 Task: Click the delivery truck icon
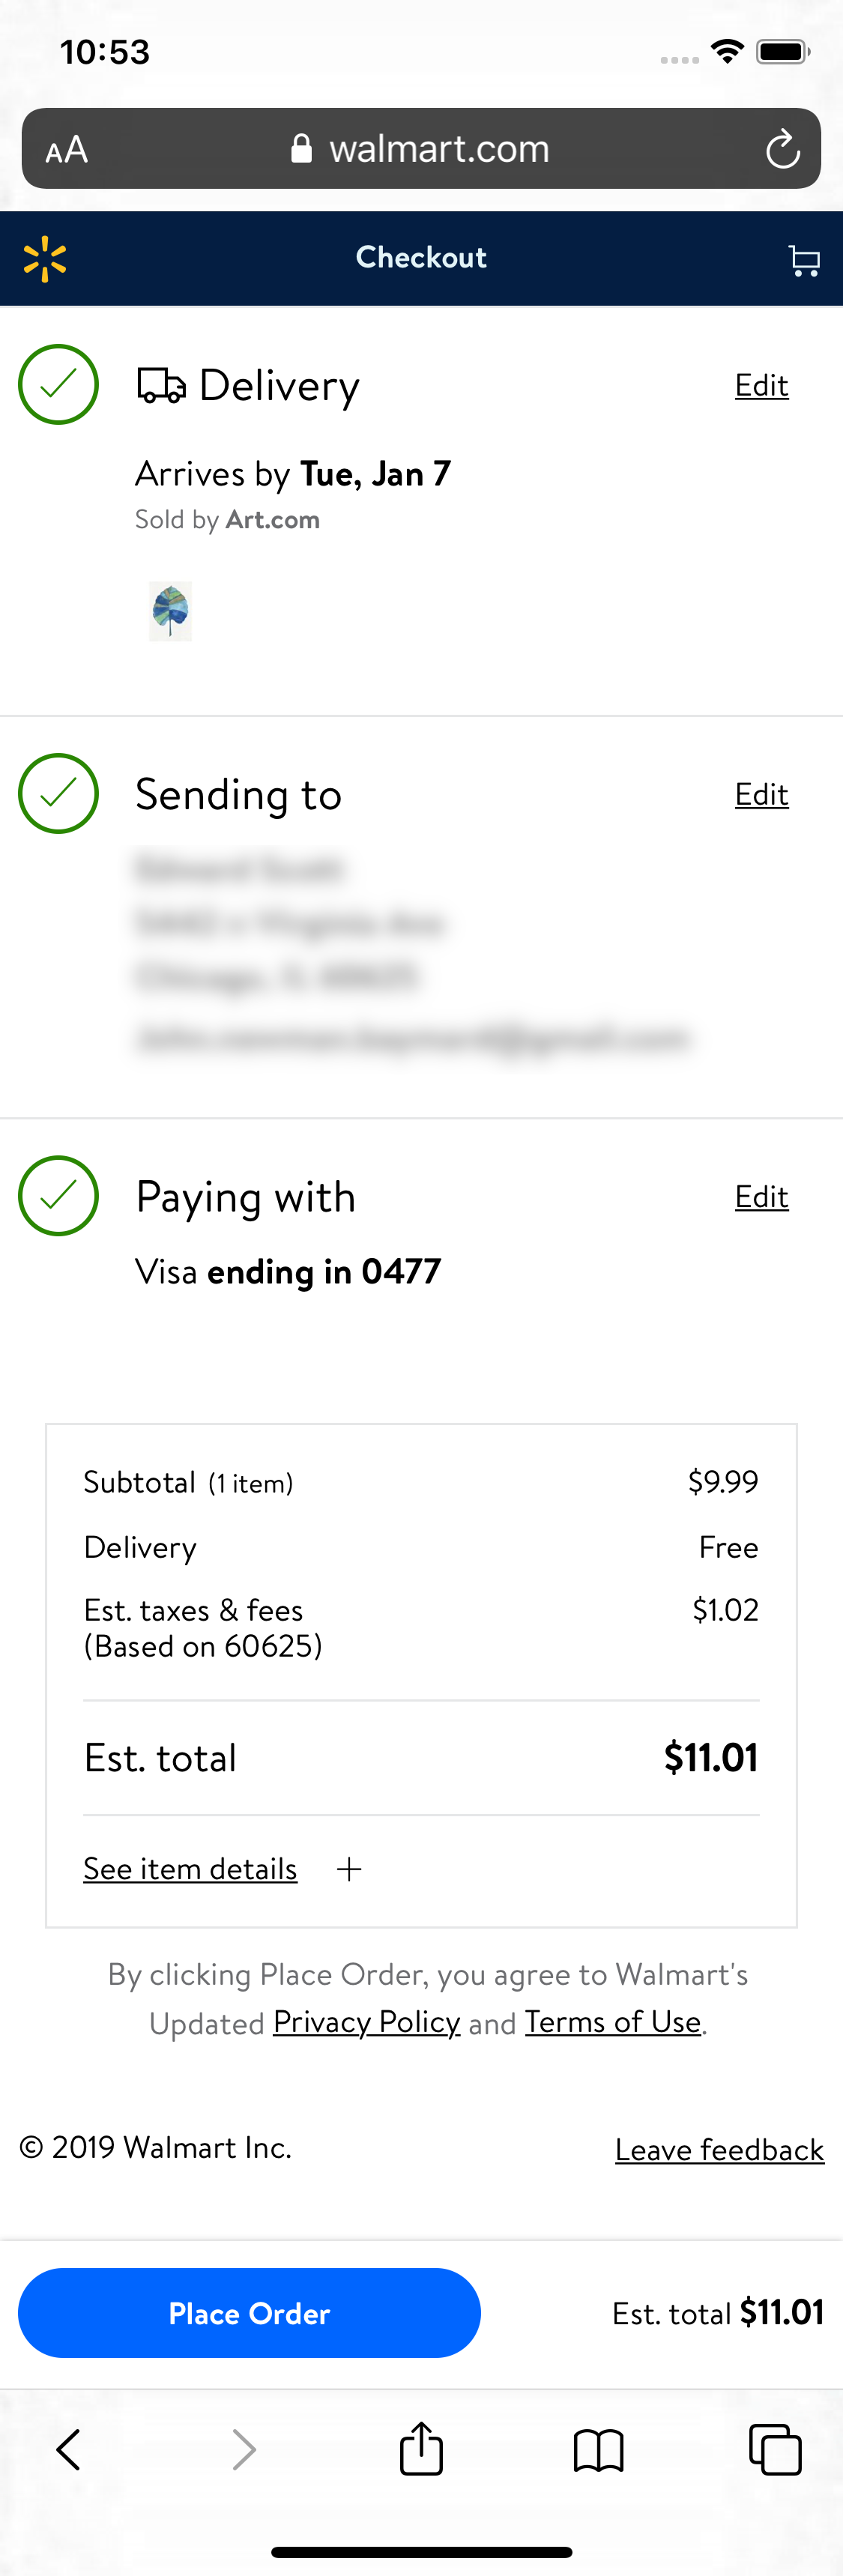point(160,383)
